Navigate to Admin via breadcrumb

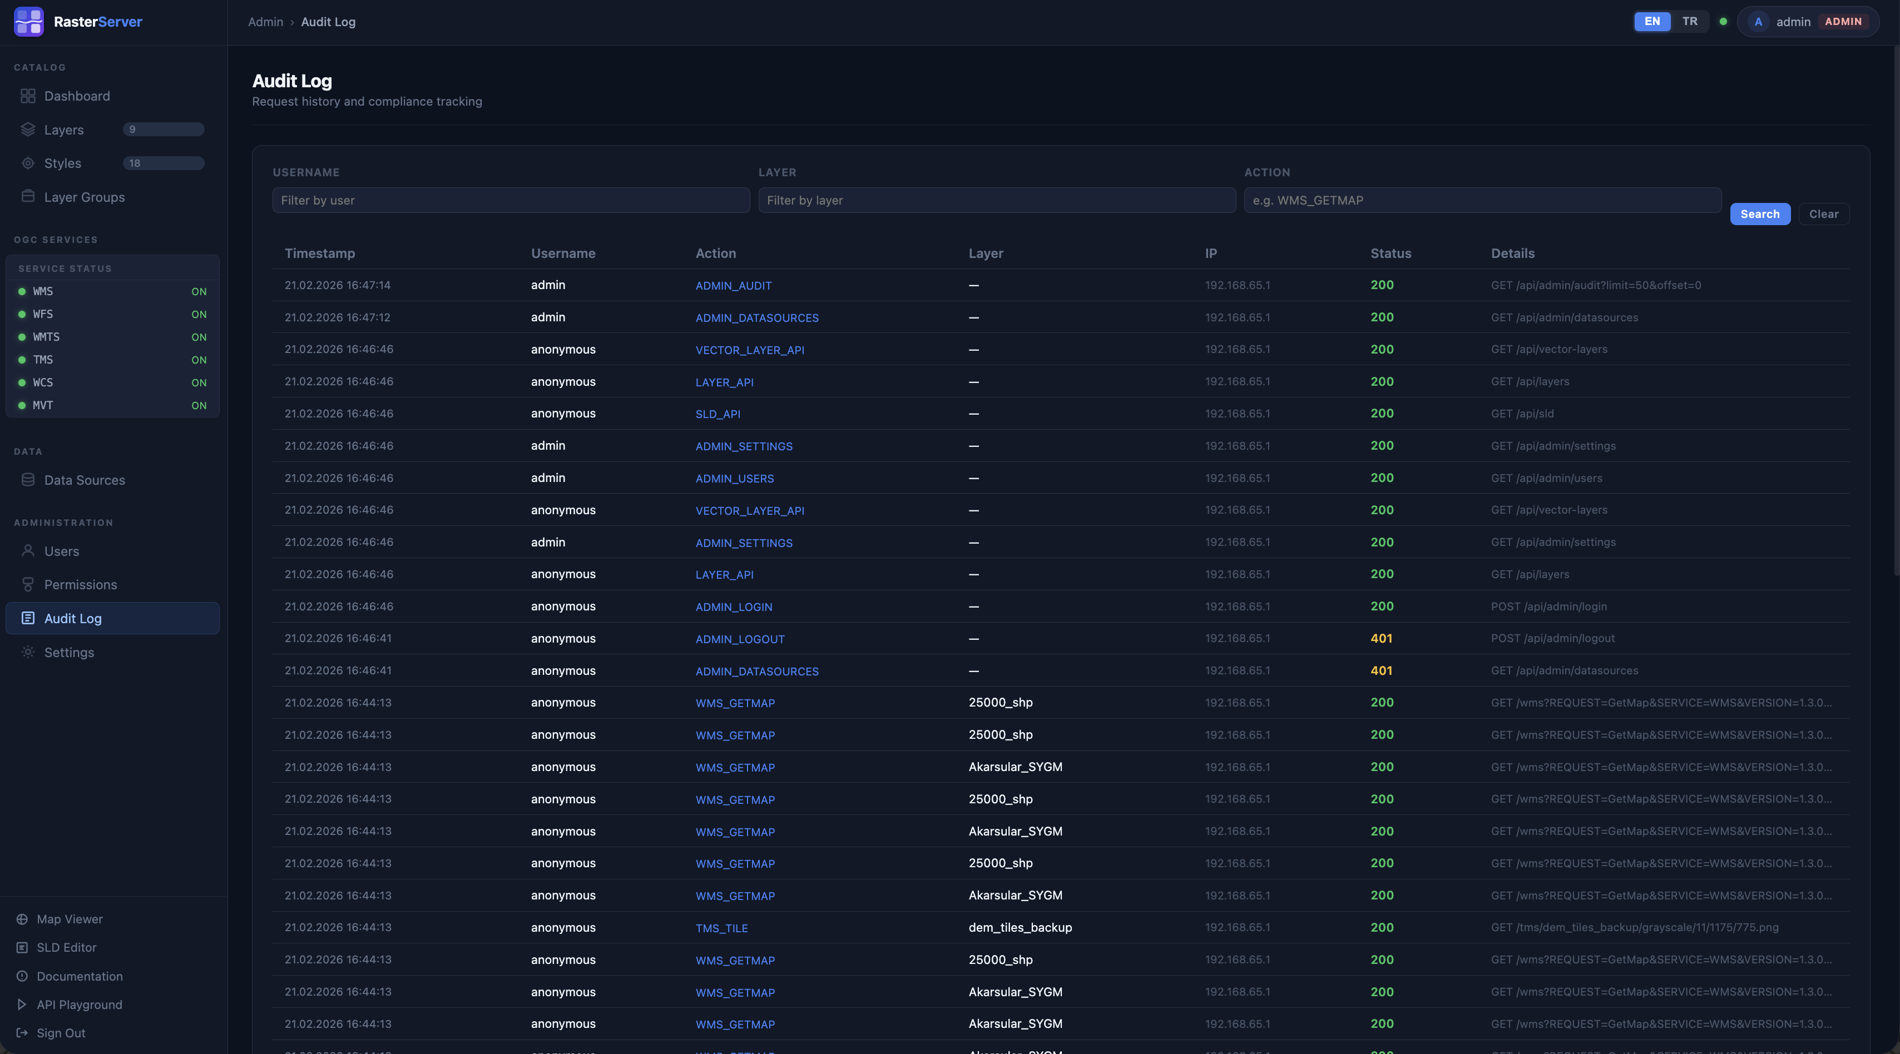pyautogui.click(x=265, y=21)
